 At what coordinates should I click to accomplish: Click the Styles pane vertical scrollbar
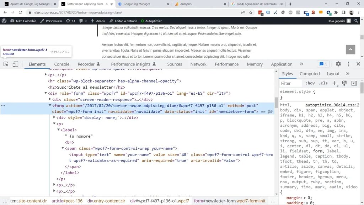point(362,88)
